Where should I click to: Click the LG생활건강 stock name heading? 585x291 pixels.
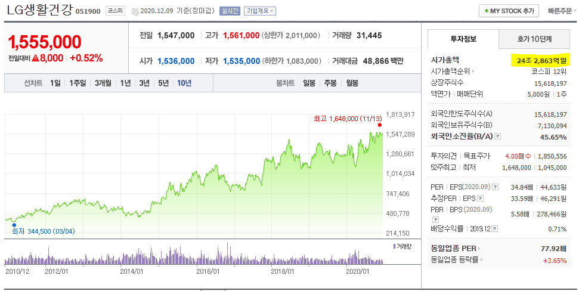(39, 10)
